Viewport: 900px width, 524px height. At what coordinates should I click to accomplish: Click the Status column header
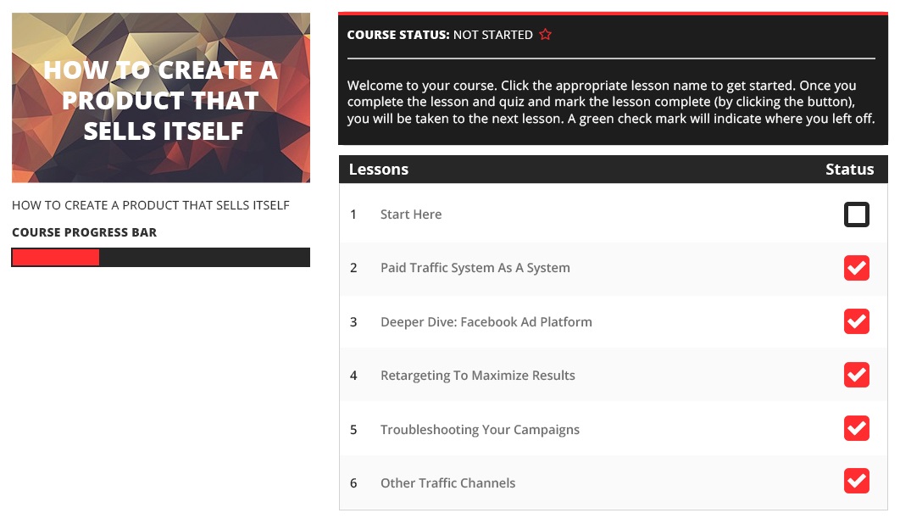(x=849, y=170)
